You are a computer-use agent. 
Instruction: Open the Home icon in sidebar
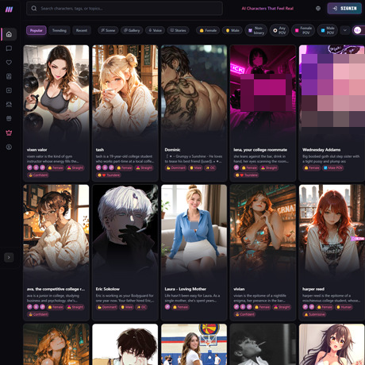[9, 34]
